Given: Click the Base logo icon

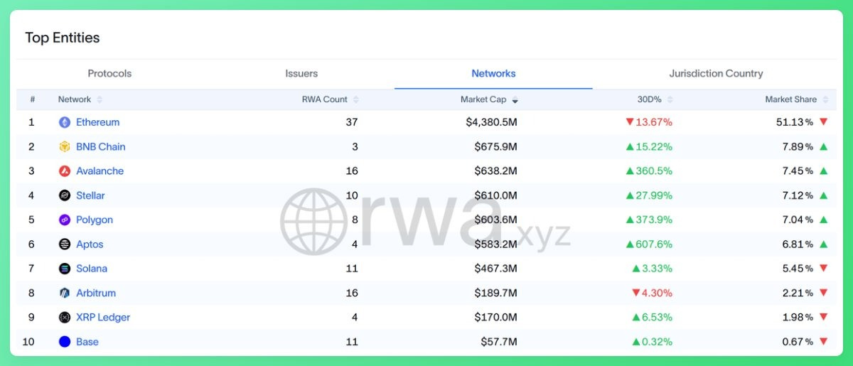Looking at the screenshot, I should (65, 342).
